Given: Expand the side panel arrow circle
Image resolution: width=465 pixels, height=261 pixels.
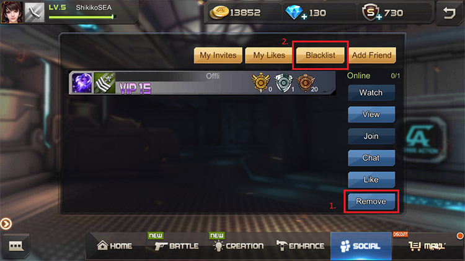Looking at the screenshot, I should (6, 224).
